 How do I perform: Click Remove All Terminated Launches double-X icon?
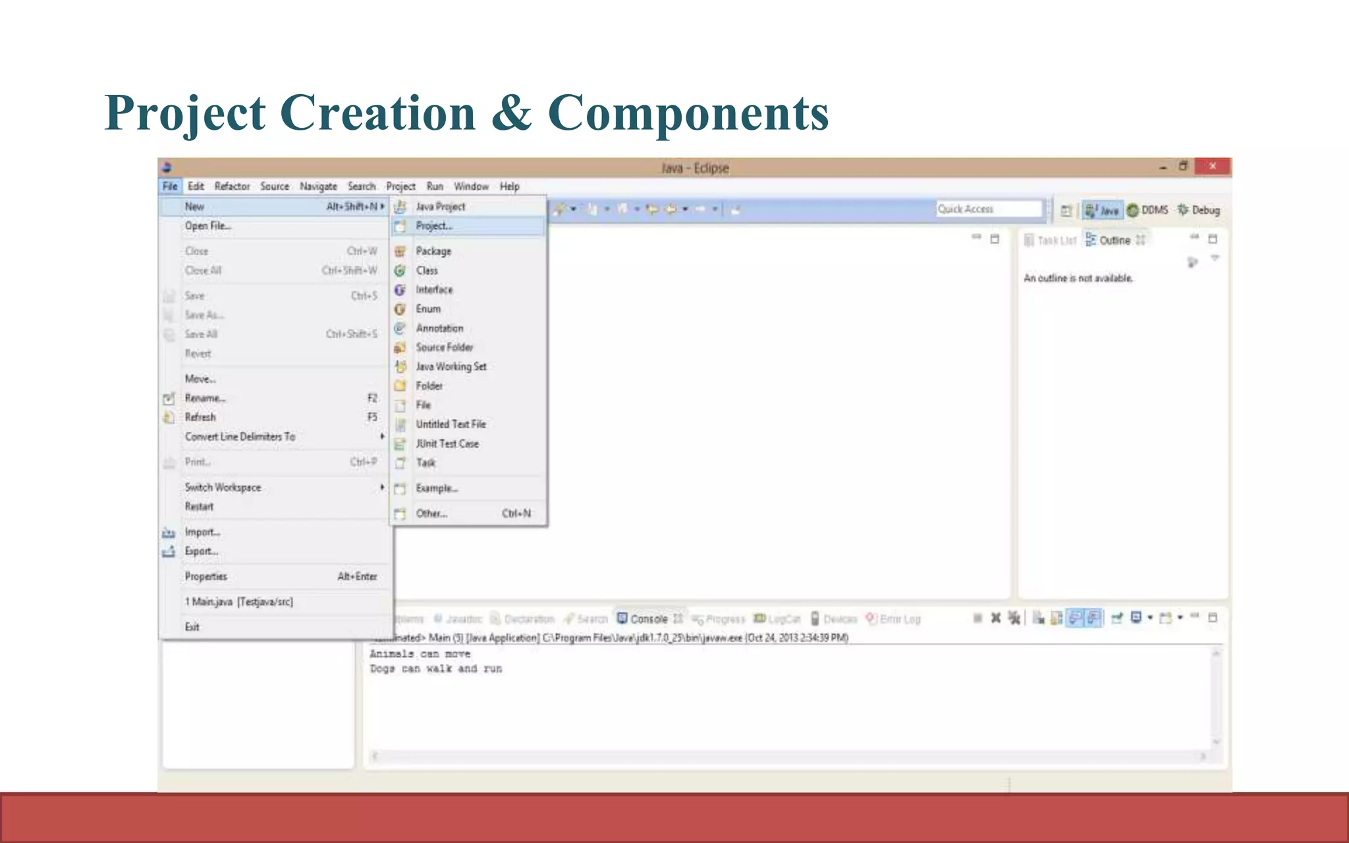pyautogui.click(x=1014, y=618)
